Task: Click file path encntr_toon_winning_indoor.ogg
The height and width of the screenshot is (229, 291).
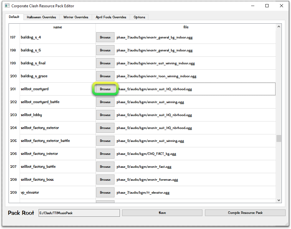Action: click(x=156, y=76)
